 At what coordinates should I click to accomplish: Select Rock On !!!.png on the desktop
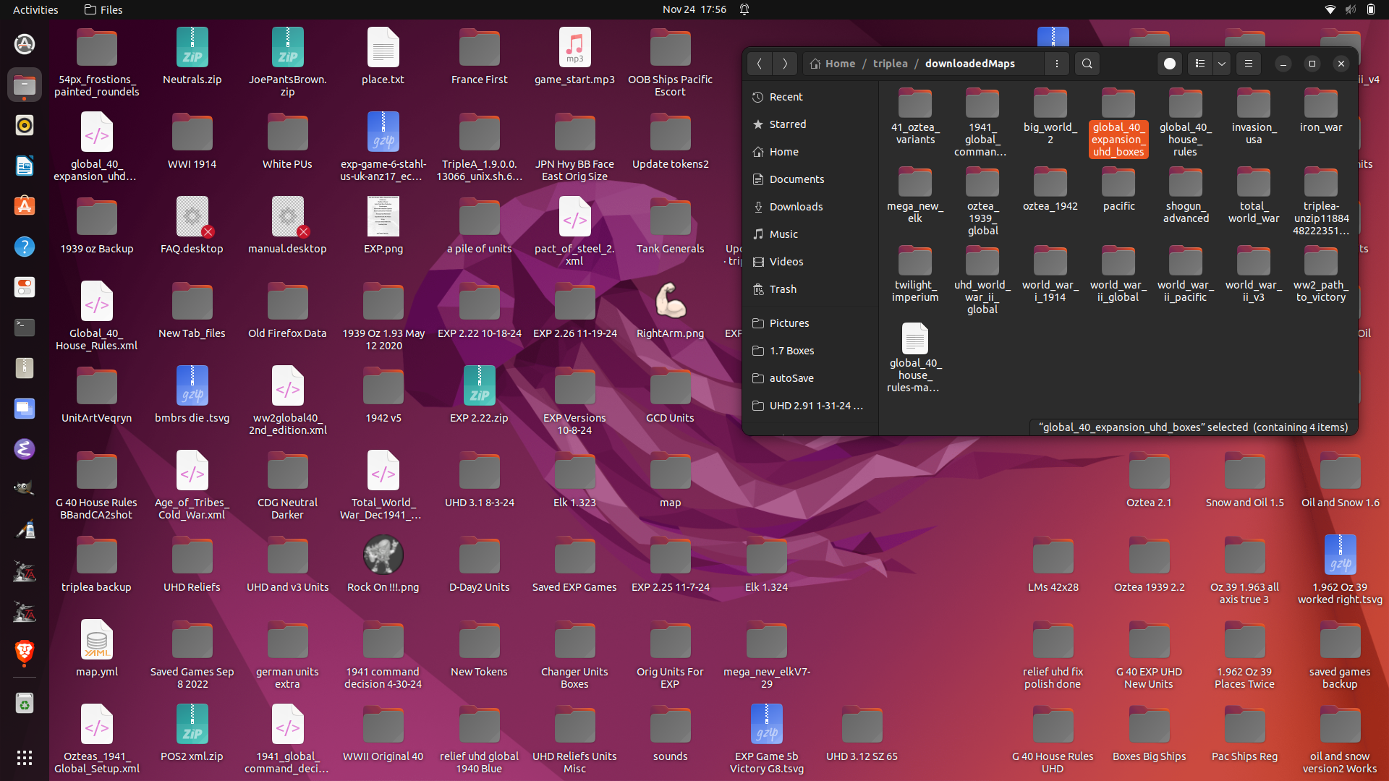(x=383, y=564)
